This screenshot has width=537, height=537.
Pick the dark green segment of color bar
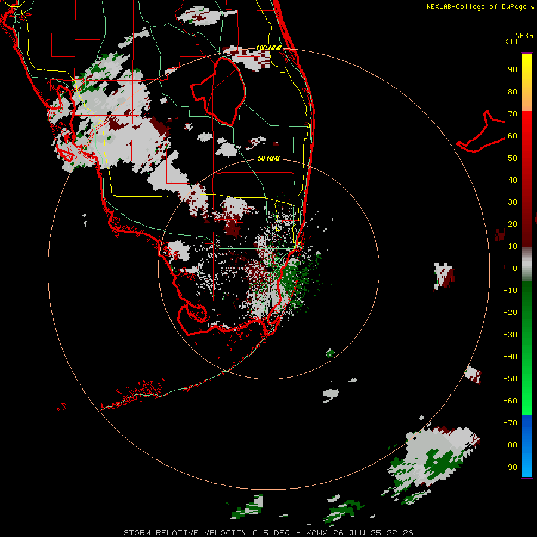click(x=527, y=301)
